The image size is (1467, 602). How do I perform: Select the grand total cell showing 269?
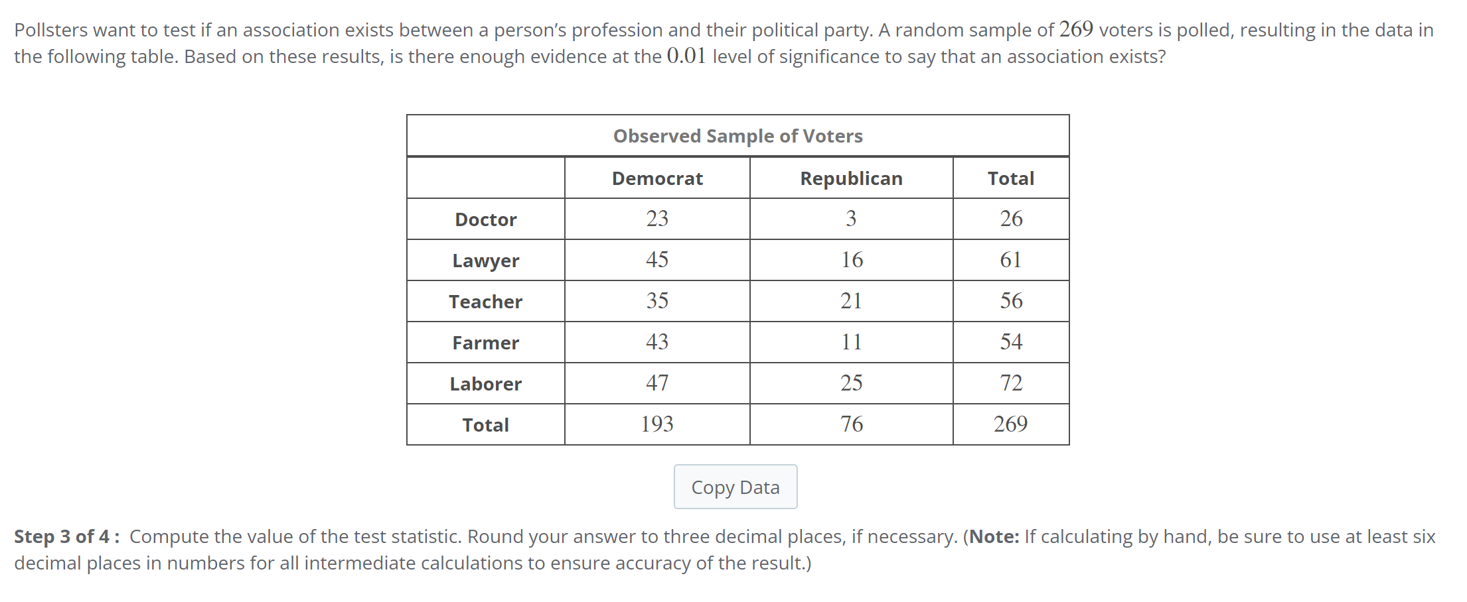pos(1010,424)
